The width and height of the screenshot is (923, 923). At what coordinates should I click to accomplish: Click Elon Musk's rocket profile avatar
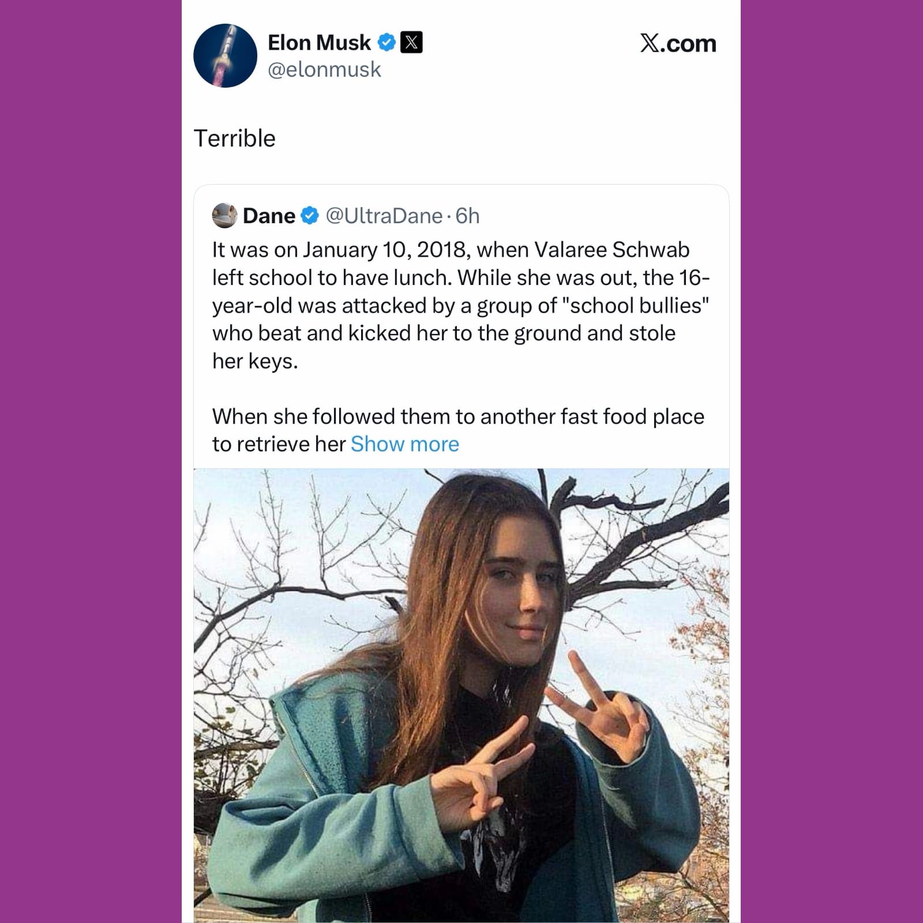click(x=225, y=55)
